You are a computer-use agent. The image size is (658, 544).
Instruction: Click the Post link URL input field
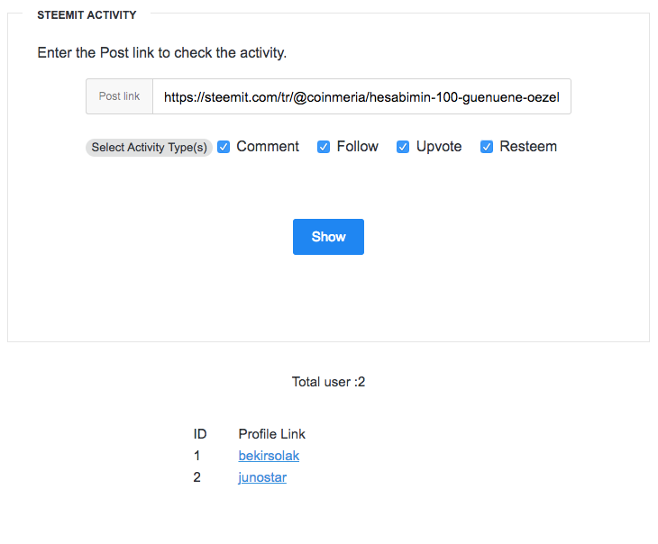361,96
